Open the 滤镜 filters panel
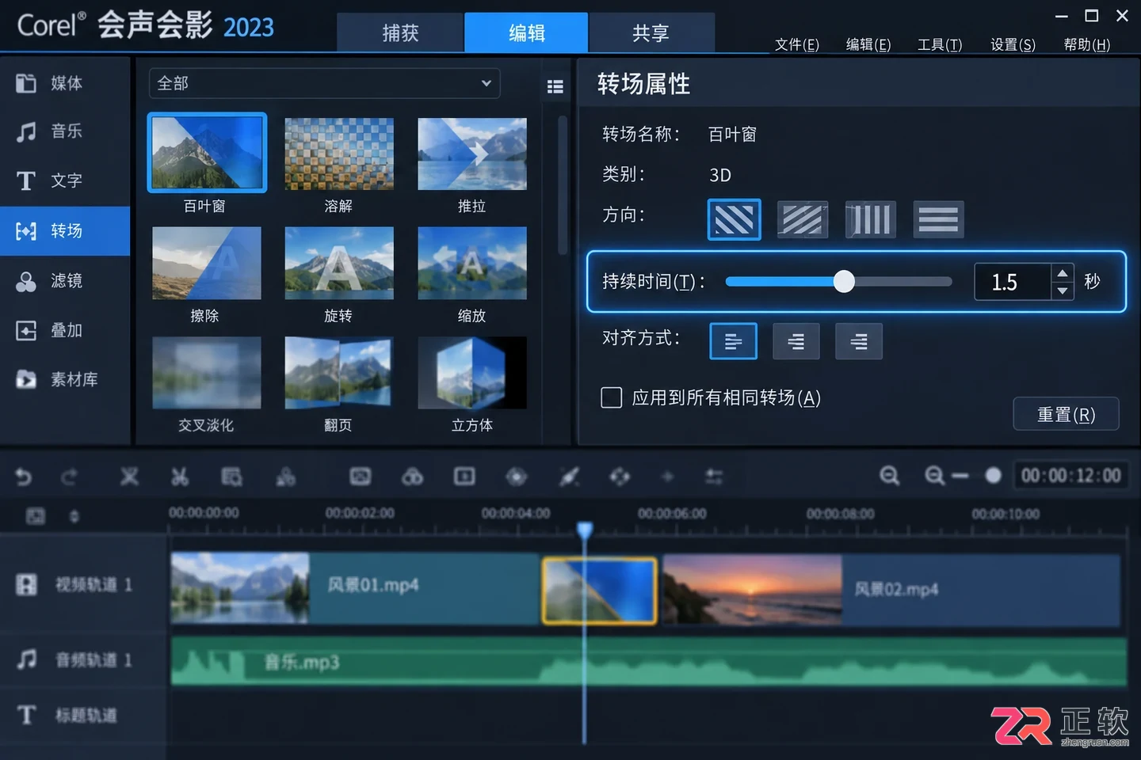The width and height of the screenshot is (1141, 760). pos(65,281)
